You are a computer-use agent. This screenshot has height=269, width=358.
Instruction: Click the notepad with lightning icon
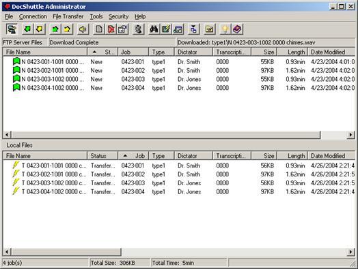click(166, 29)
